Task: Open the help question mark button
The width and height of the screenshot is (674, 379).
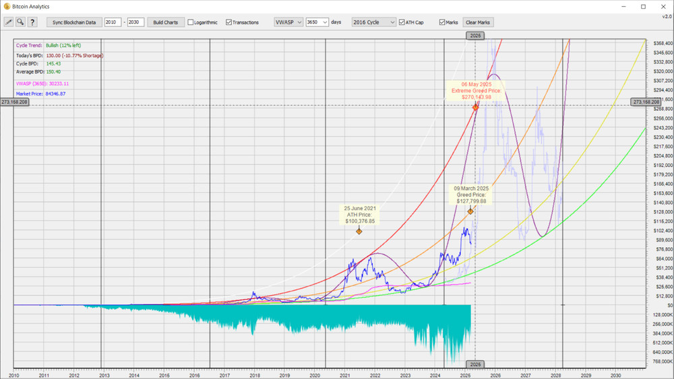Action: (32, 22)
